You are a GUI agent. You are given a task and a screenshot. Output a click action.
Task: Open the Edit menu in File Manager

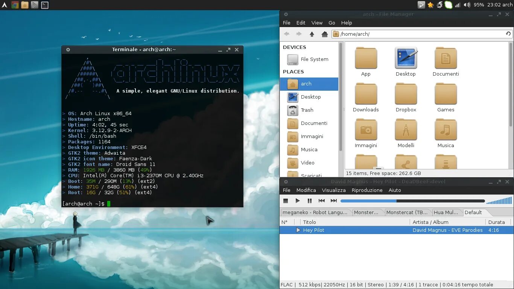tap(301, 23)
